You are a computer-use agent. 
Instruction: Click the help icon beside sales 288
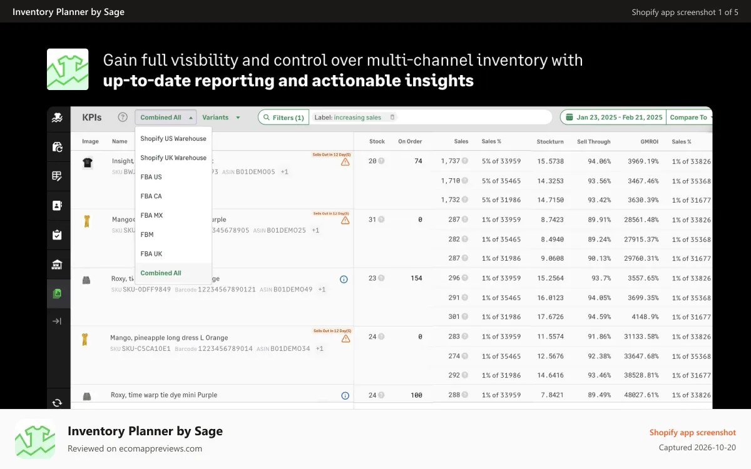465,395
